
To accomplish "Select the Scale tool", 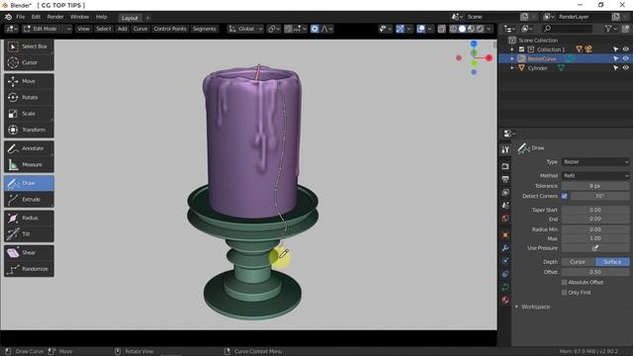I will [29, 114].
